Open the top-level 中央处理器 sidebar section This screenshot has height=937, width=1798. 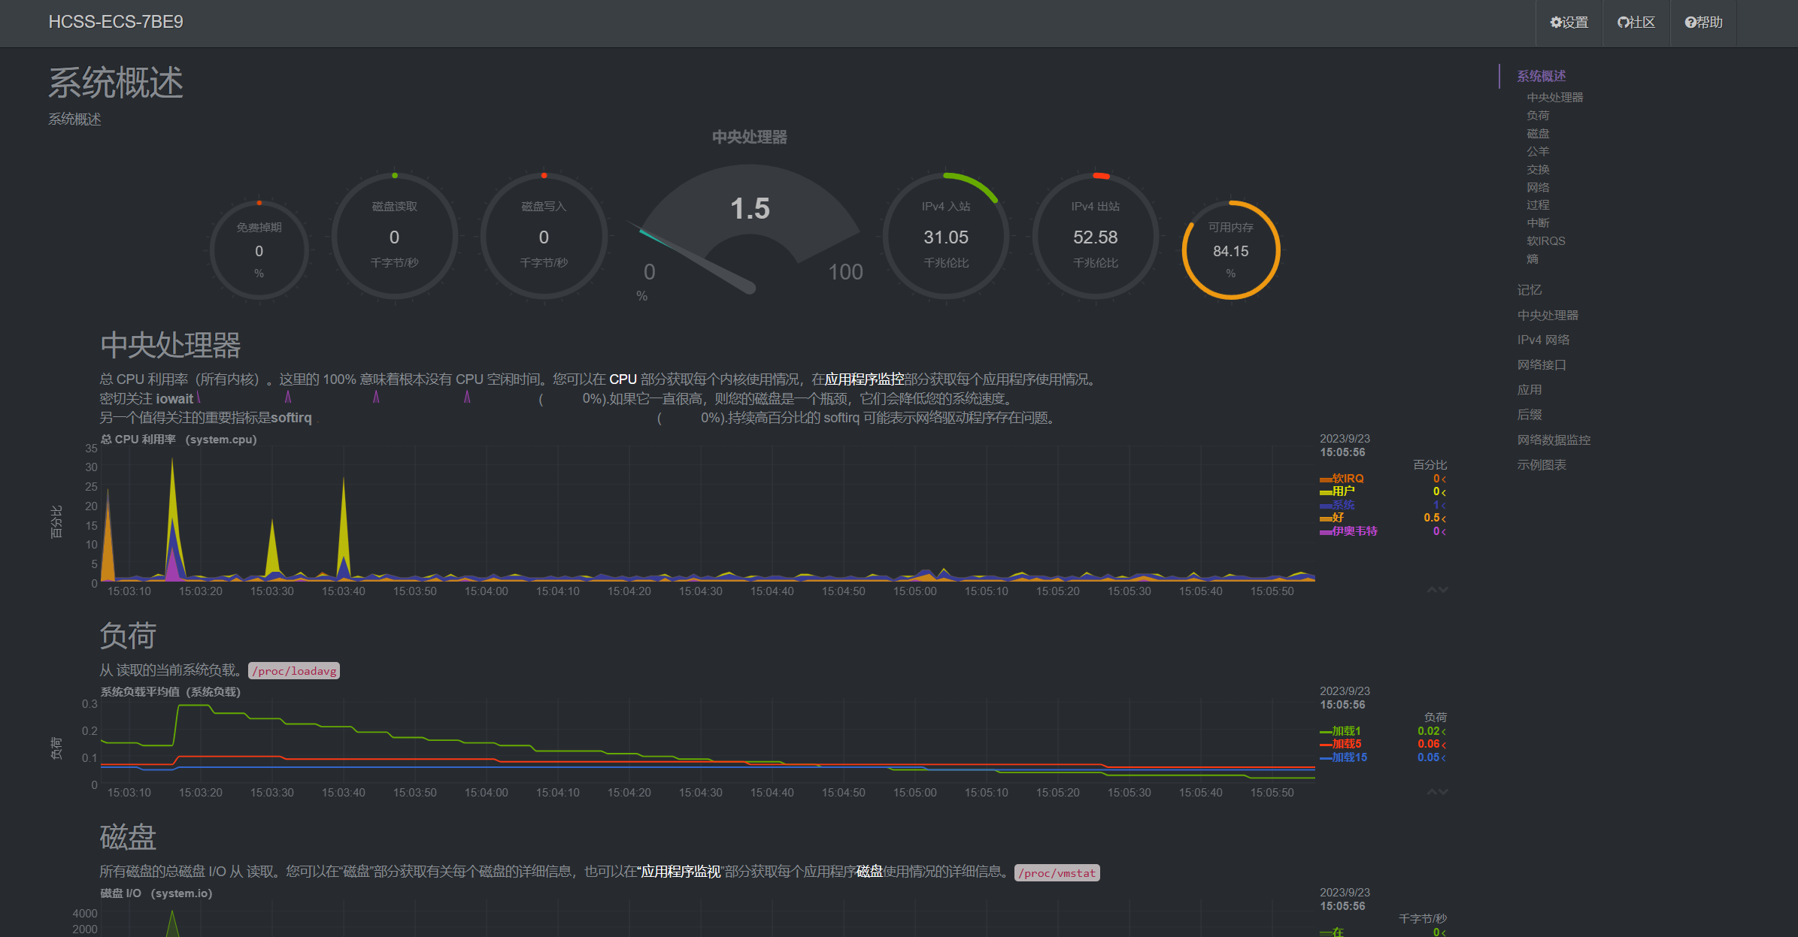pos(1548,315)
